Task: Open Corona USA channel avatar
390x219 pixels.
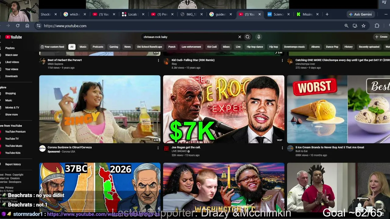Action: click(42, 148)
